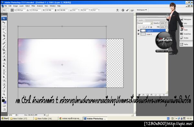Open the Analysis menu
The width and height of the screenshot is (194, 127).
(x=40, y=6)
